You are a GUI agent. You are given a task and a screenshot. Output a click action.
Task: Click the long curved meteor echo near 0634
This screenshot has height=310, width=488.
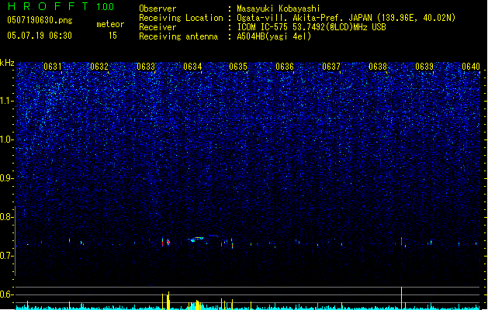197,239
